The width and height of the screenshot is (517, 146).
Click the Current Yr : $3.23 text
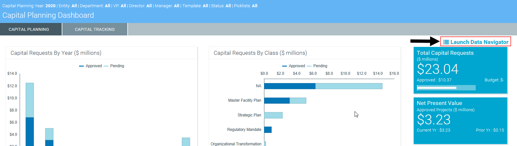tap(433, 130)
